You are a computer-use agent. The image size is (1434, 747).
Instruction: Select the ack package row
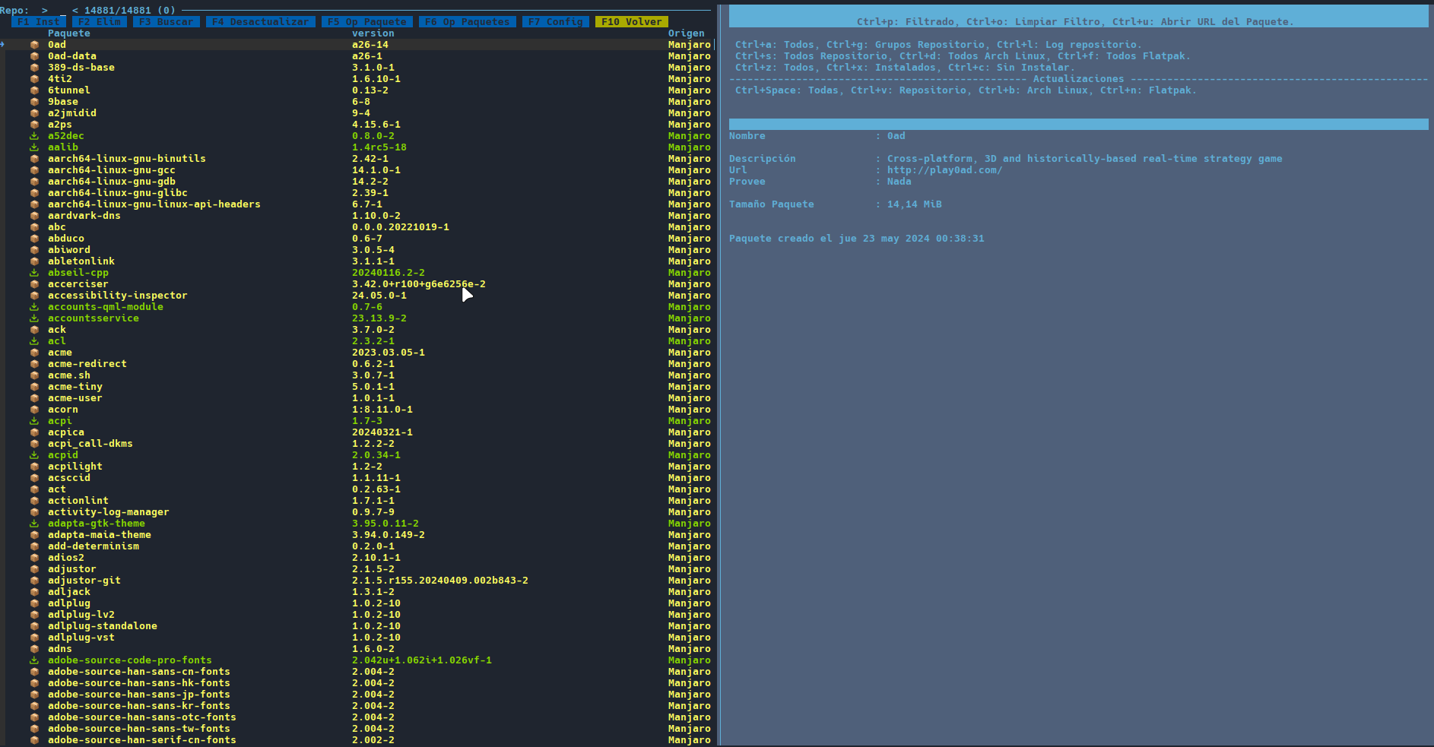point(357,330)
